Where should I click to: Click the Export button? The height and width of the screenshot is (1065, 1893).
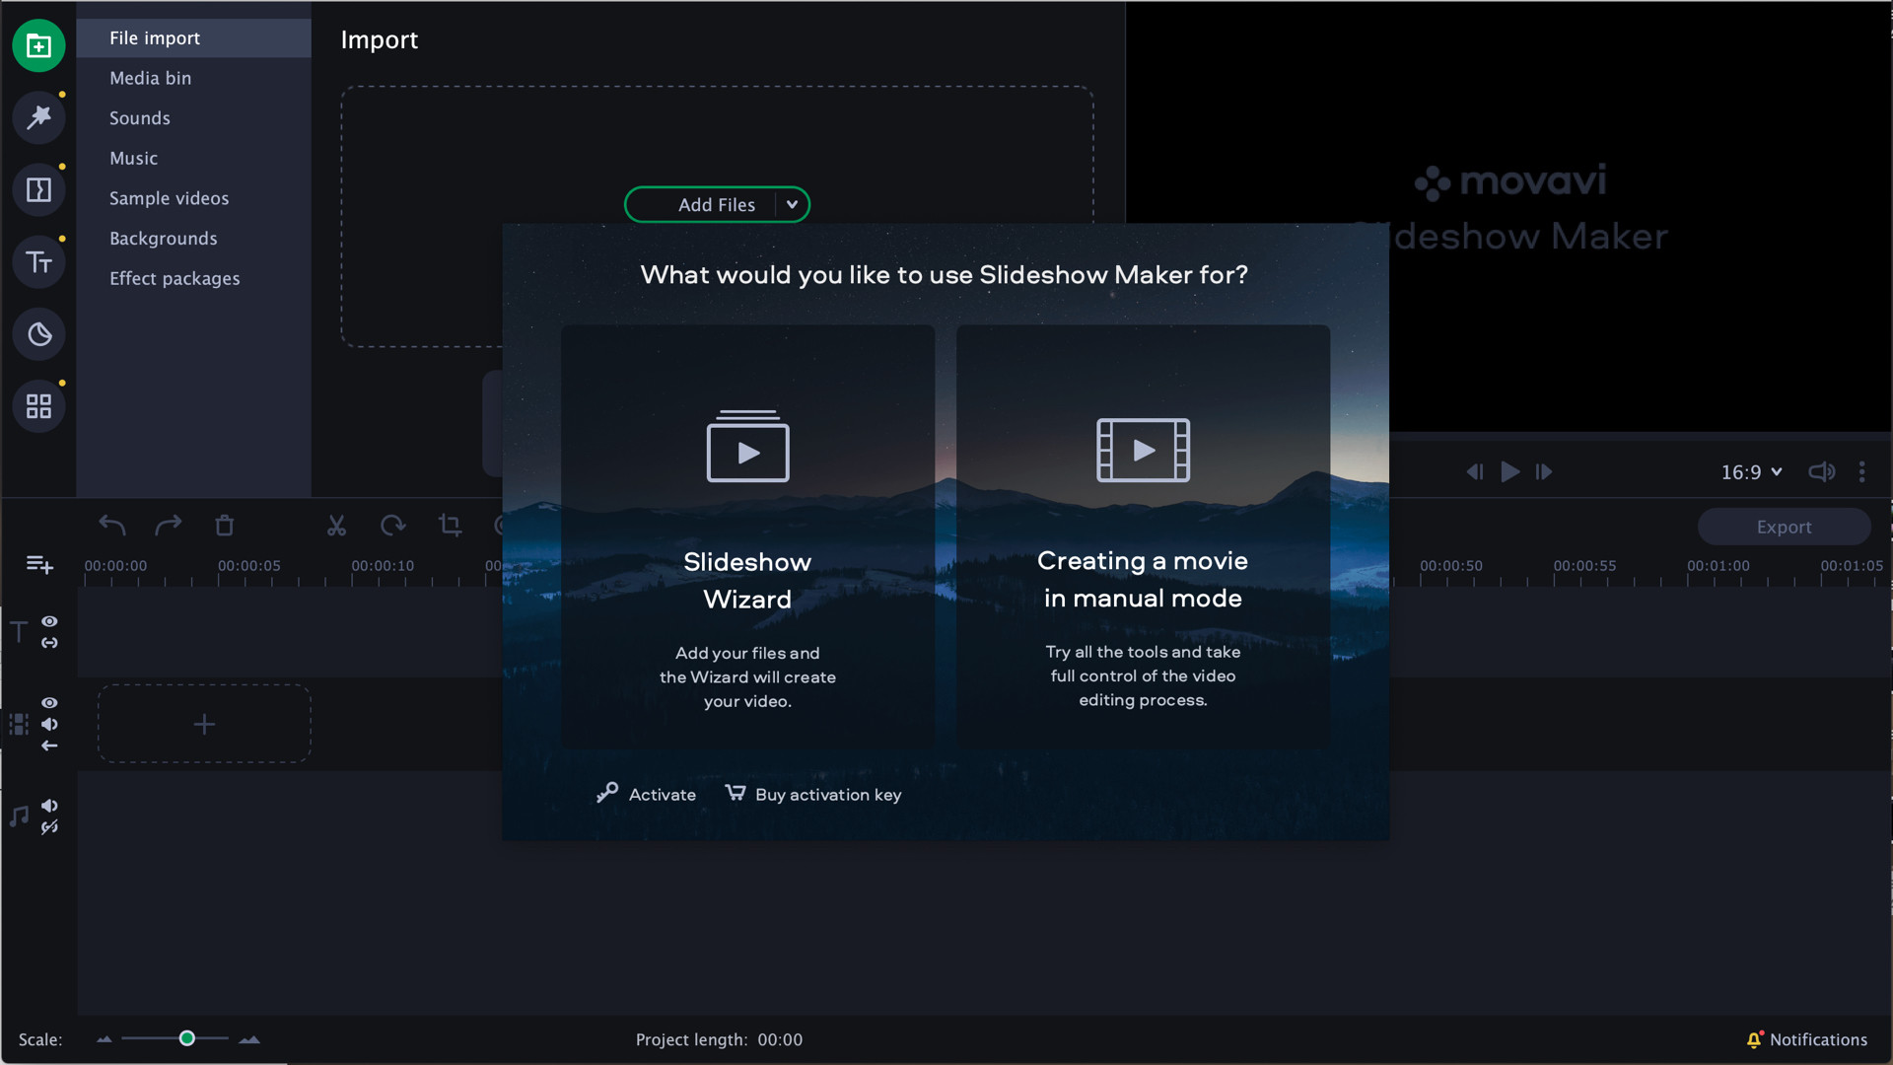(1784, 527)
